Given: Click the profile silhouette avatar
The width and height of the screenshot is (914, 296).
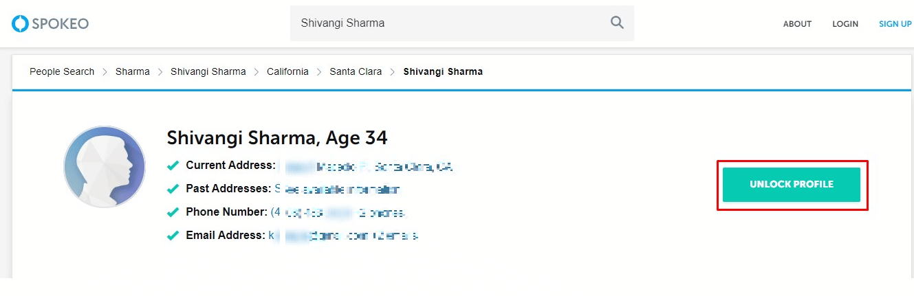Looking at the screenshot, I should click(105, 167).
